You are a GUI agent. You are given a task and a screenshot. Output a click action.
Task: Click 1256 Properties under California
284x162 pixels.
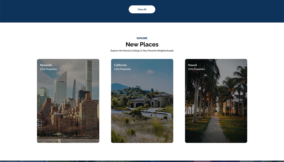(x=122, y=69)
